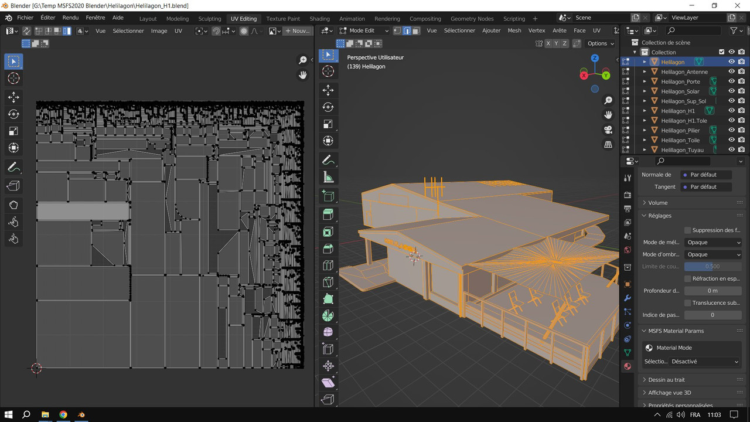
Task: Toggle visibility of Helilagon_Solar
Action: click(x=731, y=91)
